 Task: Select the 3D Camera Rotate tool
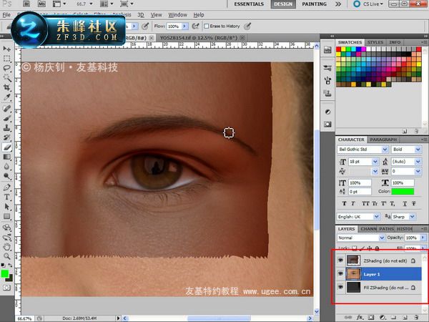[x=6, y=238]
